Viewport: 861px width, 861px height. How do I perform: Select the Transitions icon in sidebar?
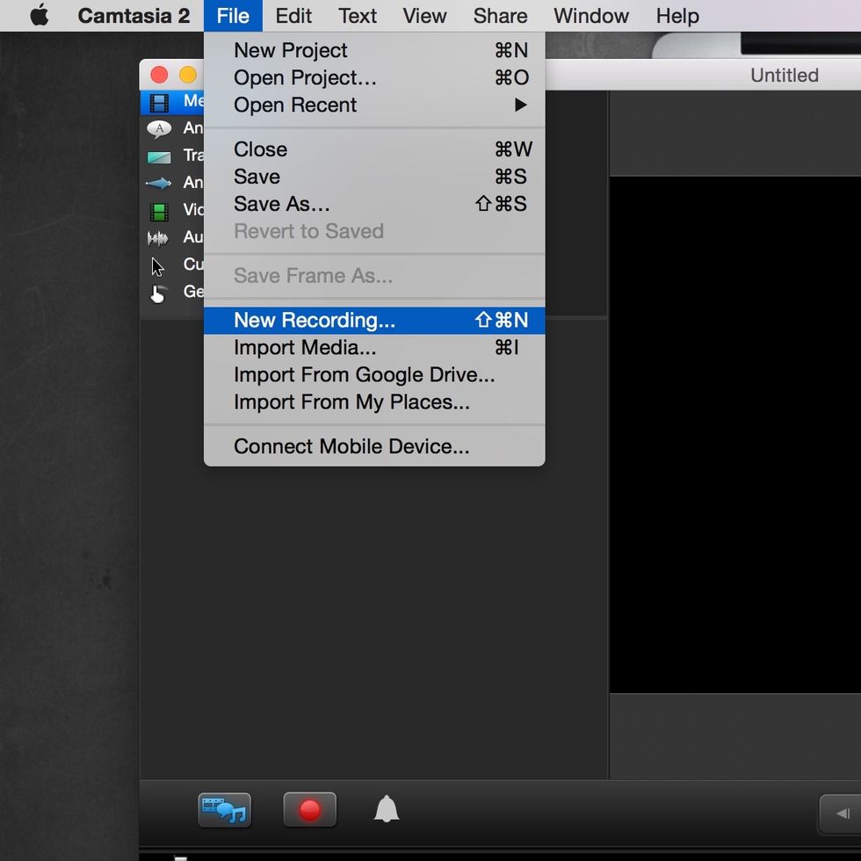click(x=159, y=156)
